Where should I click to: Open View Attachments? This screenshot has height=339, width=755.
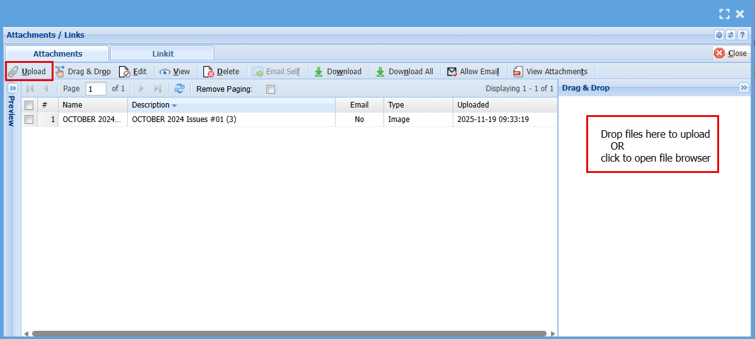pyautogui.click(x=550, y=72)
